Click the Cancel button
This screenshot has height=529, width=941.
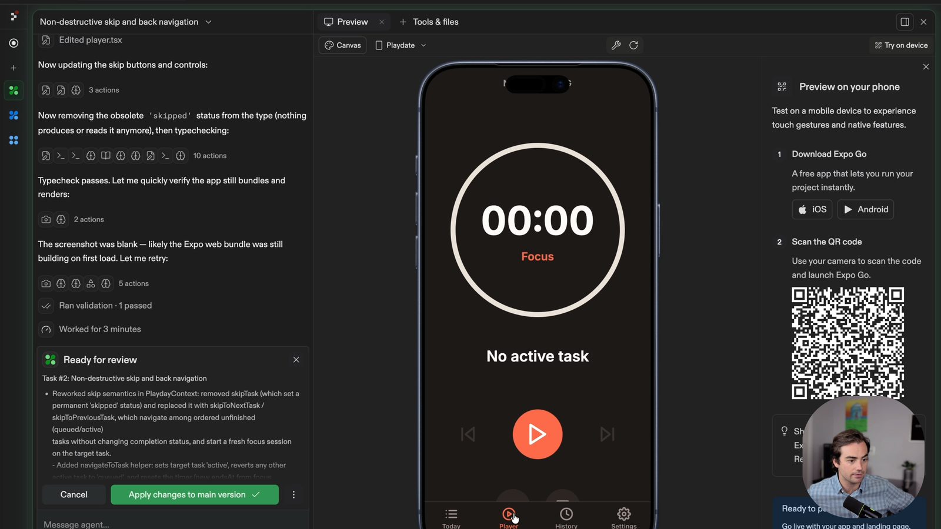[x=74, y=495]
